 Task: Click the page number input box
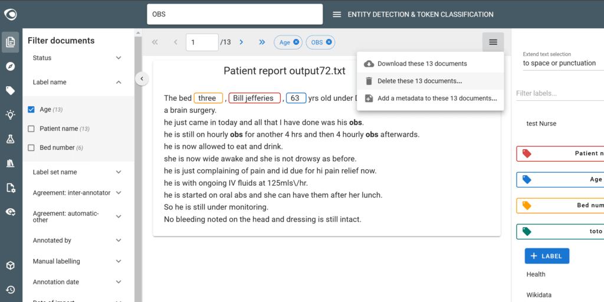202,42
